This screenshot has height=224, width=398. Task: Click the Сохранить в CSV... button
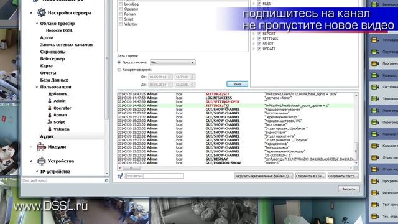pos(310,175)
